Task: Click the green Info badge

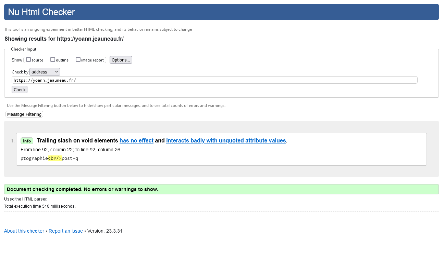Action: (27, 141)
